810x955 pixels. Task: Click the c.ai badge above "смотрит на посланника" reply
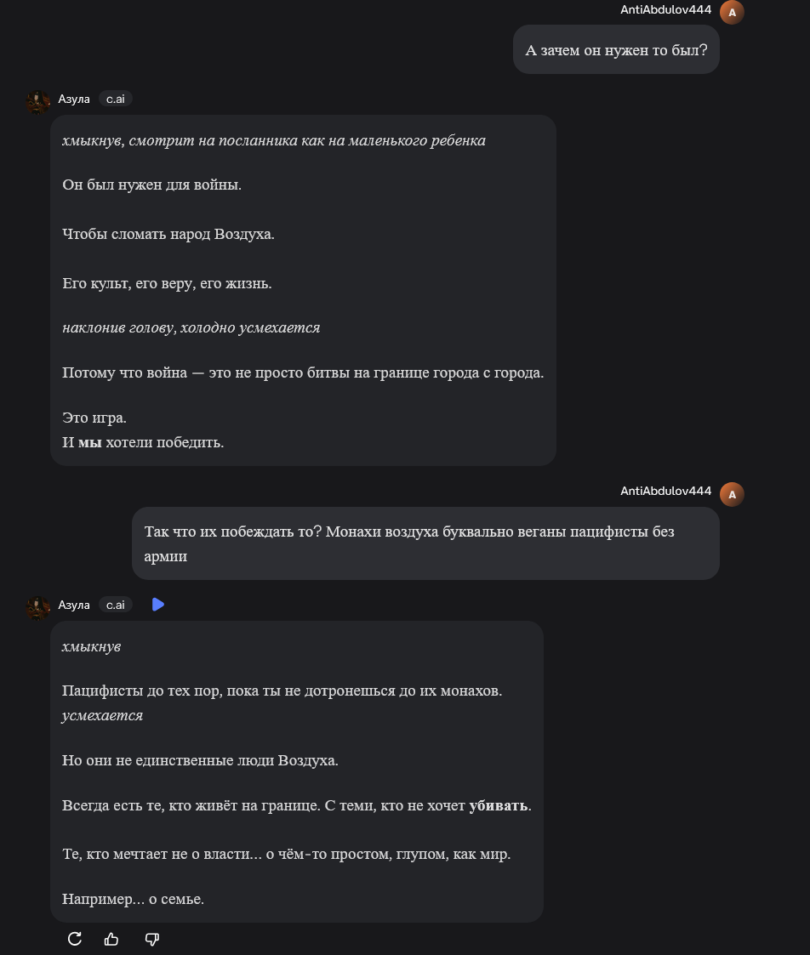coord(115,99)
